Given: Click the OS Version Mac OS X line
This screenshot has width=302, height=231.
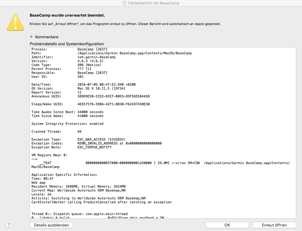Looking at the screenshot, I should pos(78,88).
